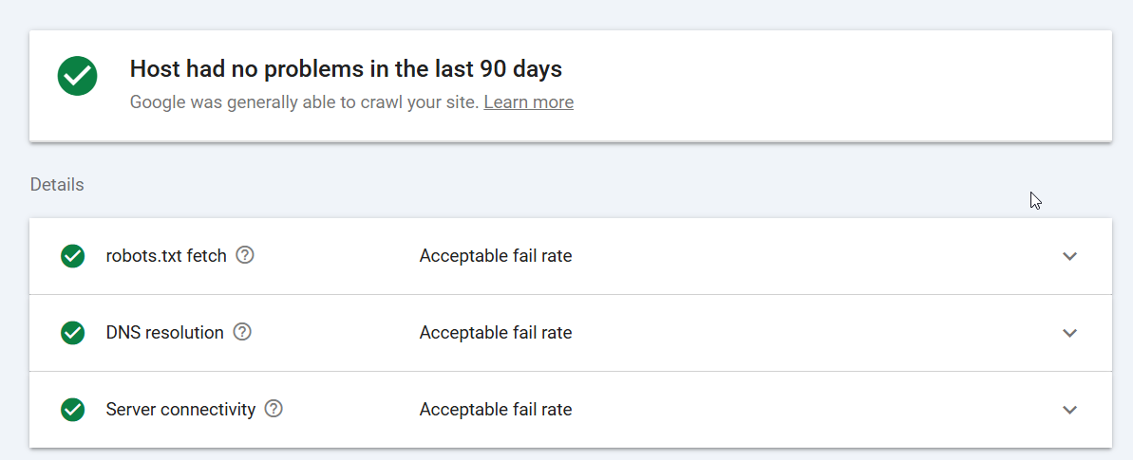This screenshot has width=1133, height=460.
Task: Expand the robots.txt fetch row chevron
Action: tap(1070, 256)
